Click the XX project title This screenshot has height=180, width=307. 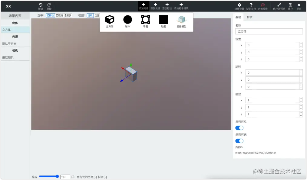(x=8, y=6)
